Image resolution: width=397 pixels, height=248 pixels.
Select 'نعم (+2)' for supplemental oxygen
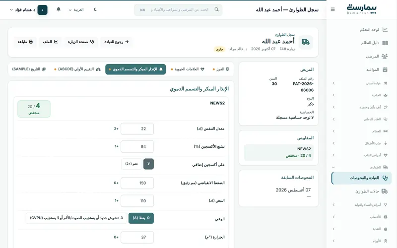[132, 164]
